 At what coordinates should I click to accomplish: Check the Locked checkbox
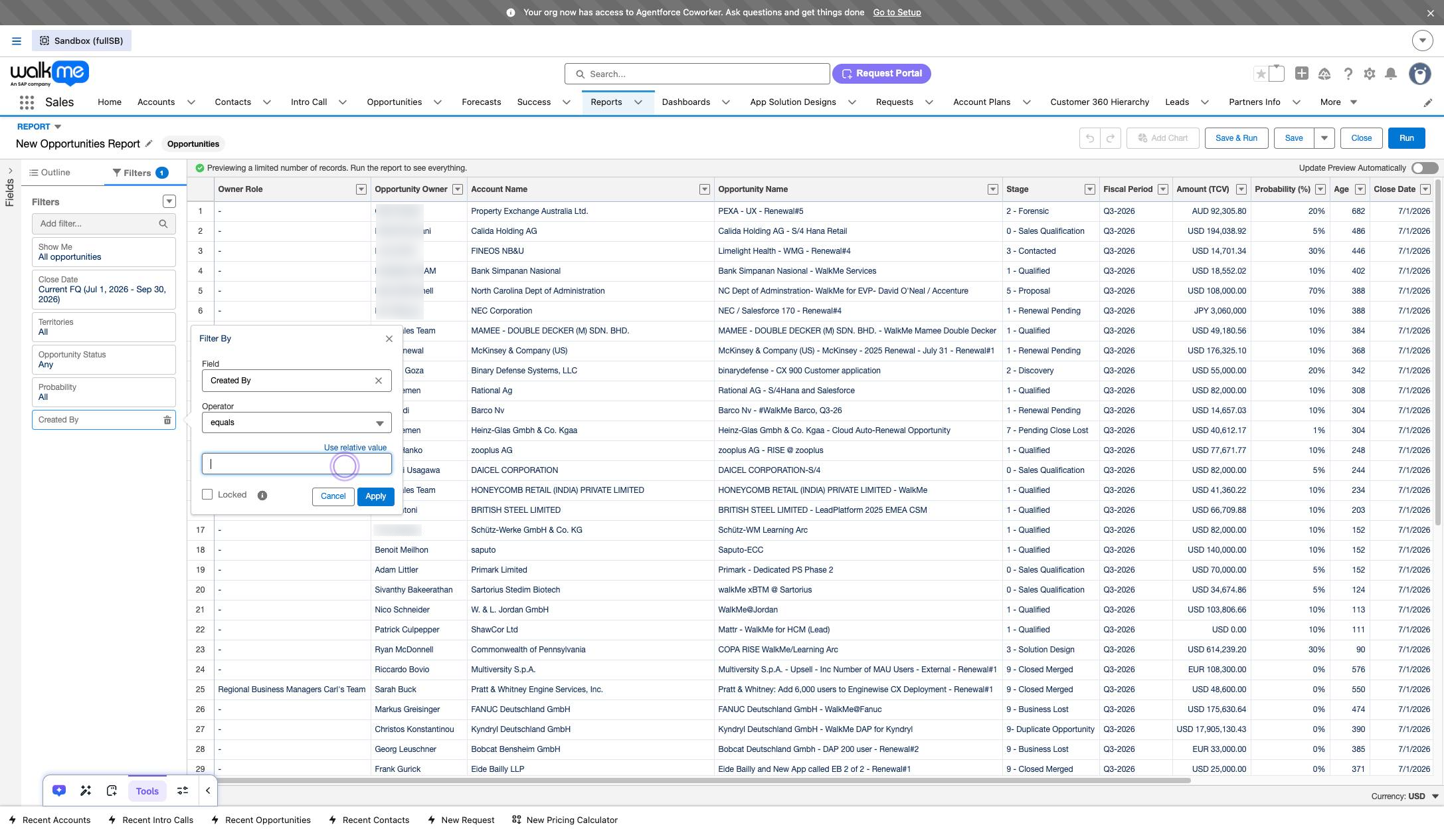(207, 494)
